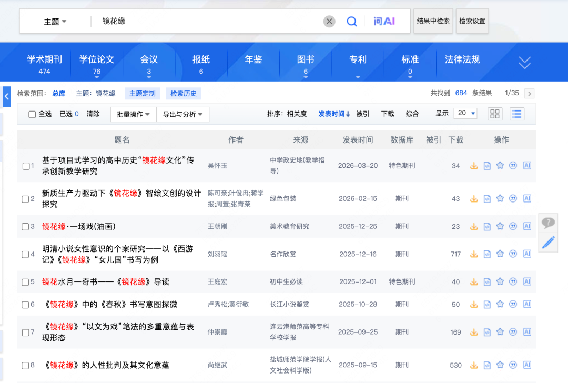Go to next results page arrow
568x383 pixels.
click(x=529, y=94)
